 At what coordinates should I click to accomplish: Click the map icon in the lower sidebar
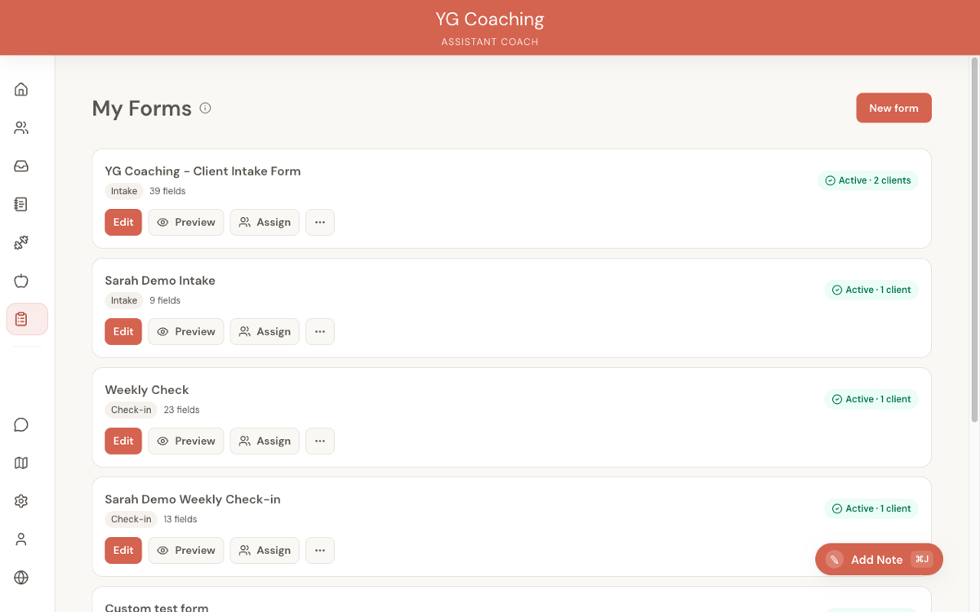[20, 463]
